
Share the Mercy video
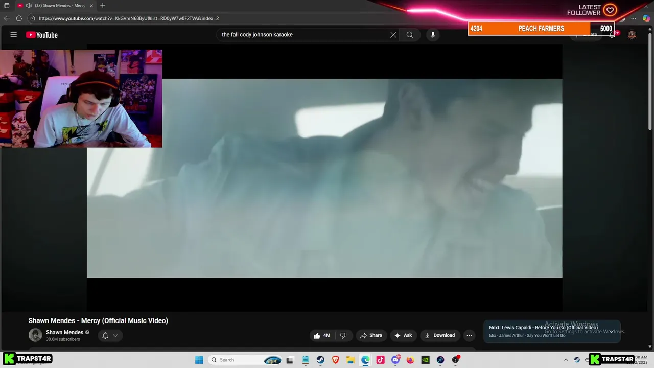point(371,336)
